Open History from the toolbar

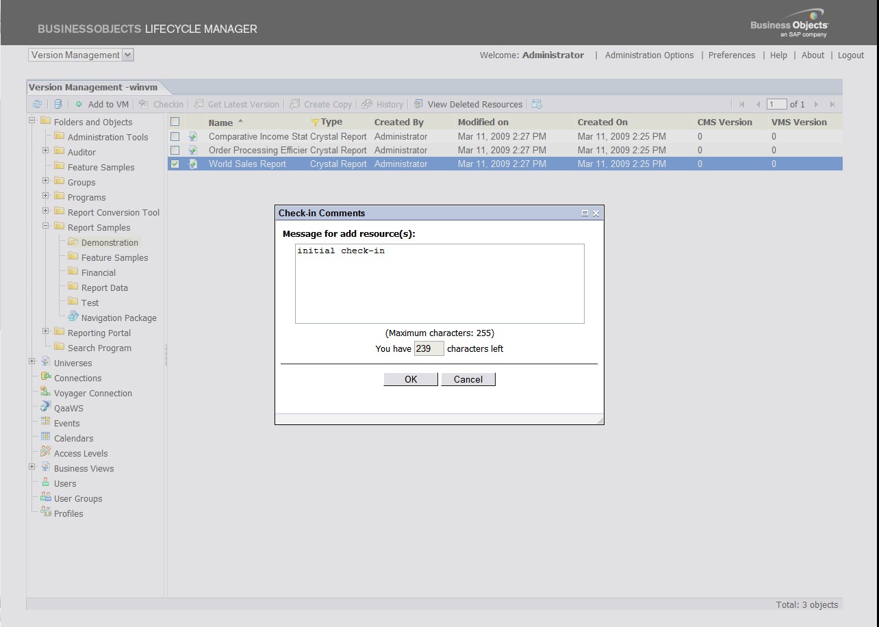point(383,104)
